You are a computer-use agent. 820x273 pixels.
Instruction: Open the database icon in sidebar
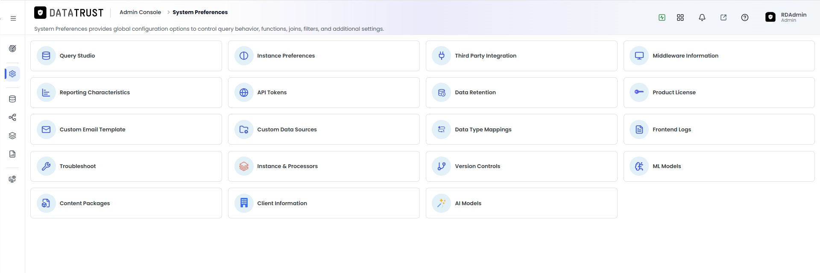pos(12,99)
